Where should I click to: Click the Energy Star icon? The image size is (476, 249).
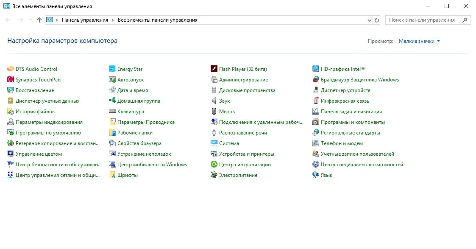point(112,69)
